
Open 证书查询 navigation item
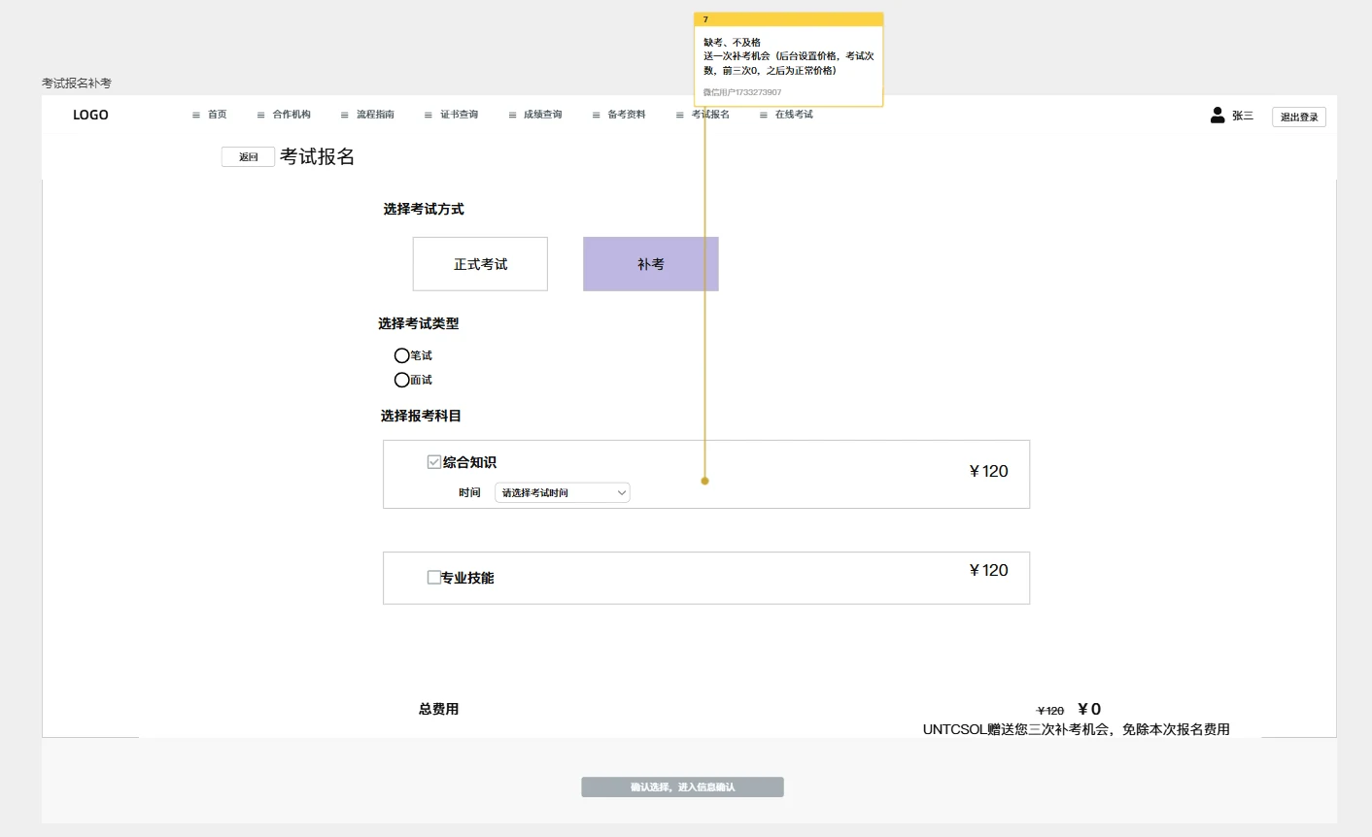tap(460, 115)
